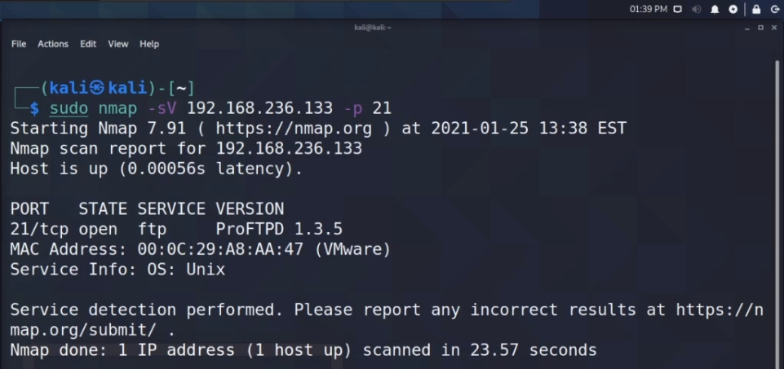The height and width of the screenshot is (369, 784).
Task: Close the kali terminal window
Action: (773, 28)
